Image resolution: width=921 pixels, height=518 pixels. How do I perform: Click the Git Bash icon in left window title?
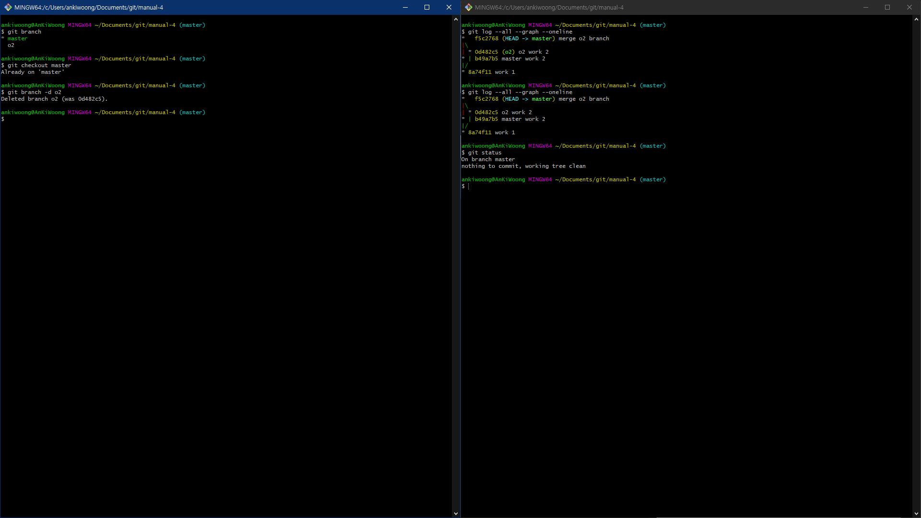(8, 7)
